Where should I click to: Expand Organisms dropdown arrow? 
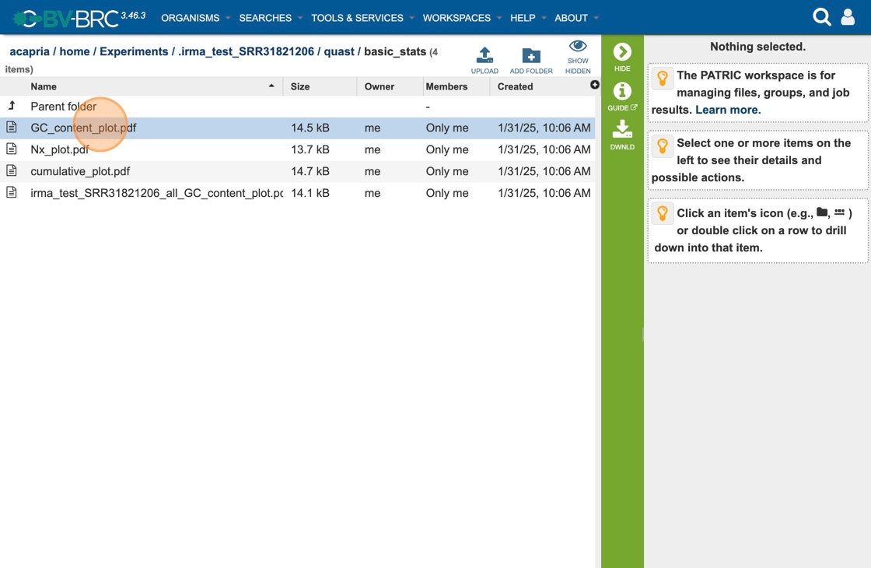(x=228, y=18)
